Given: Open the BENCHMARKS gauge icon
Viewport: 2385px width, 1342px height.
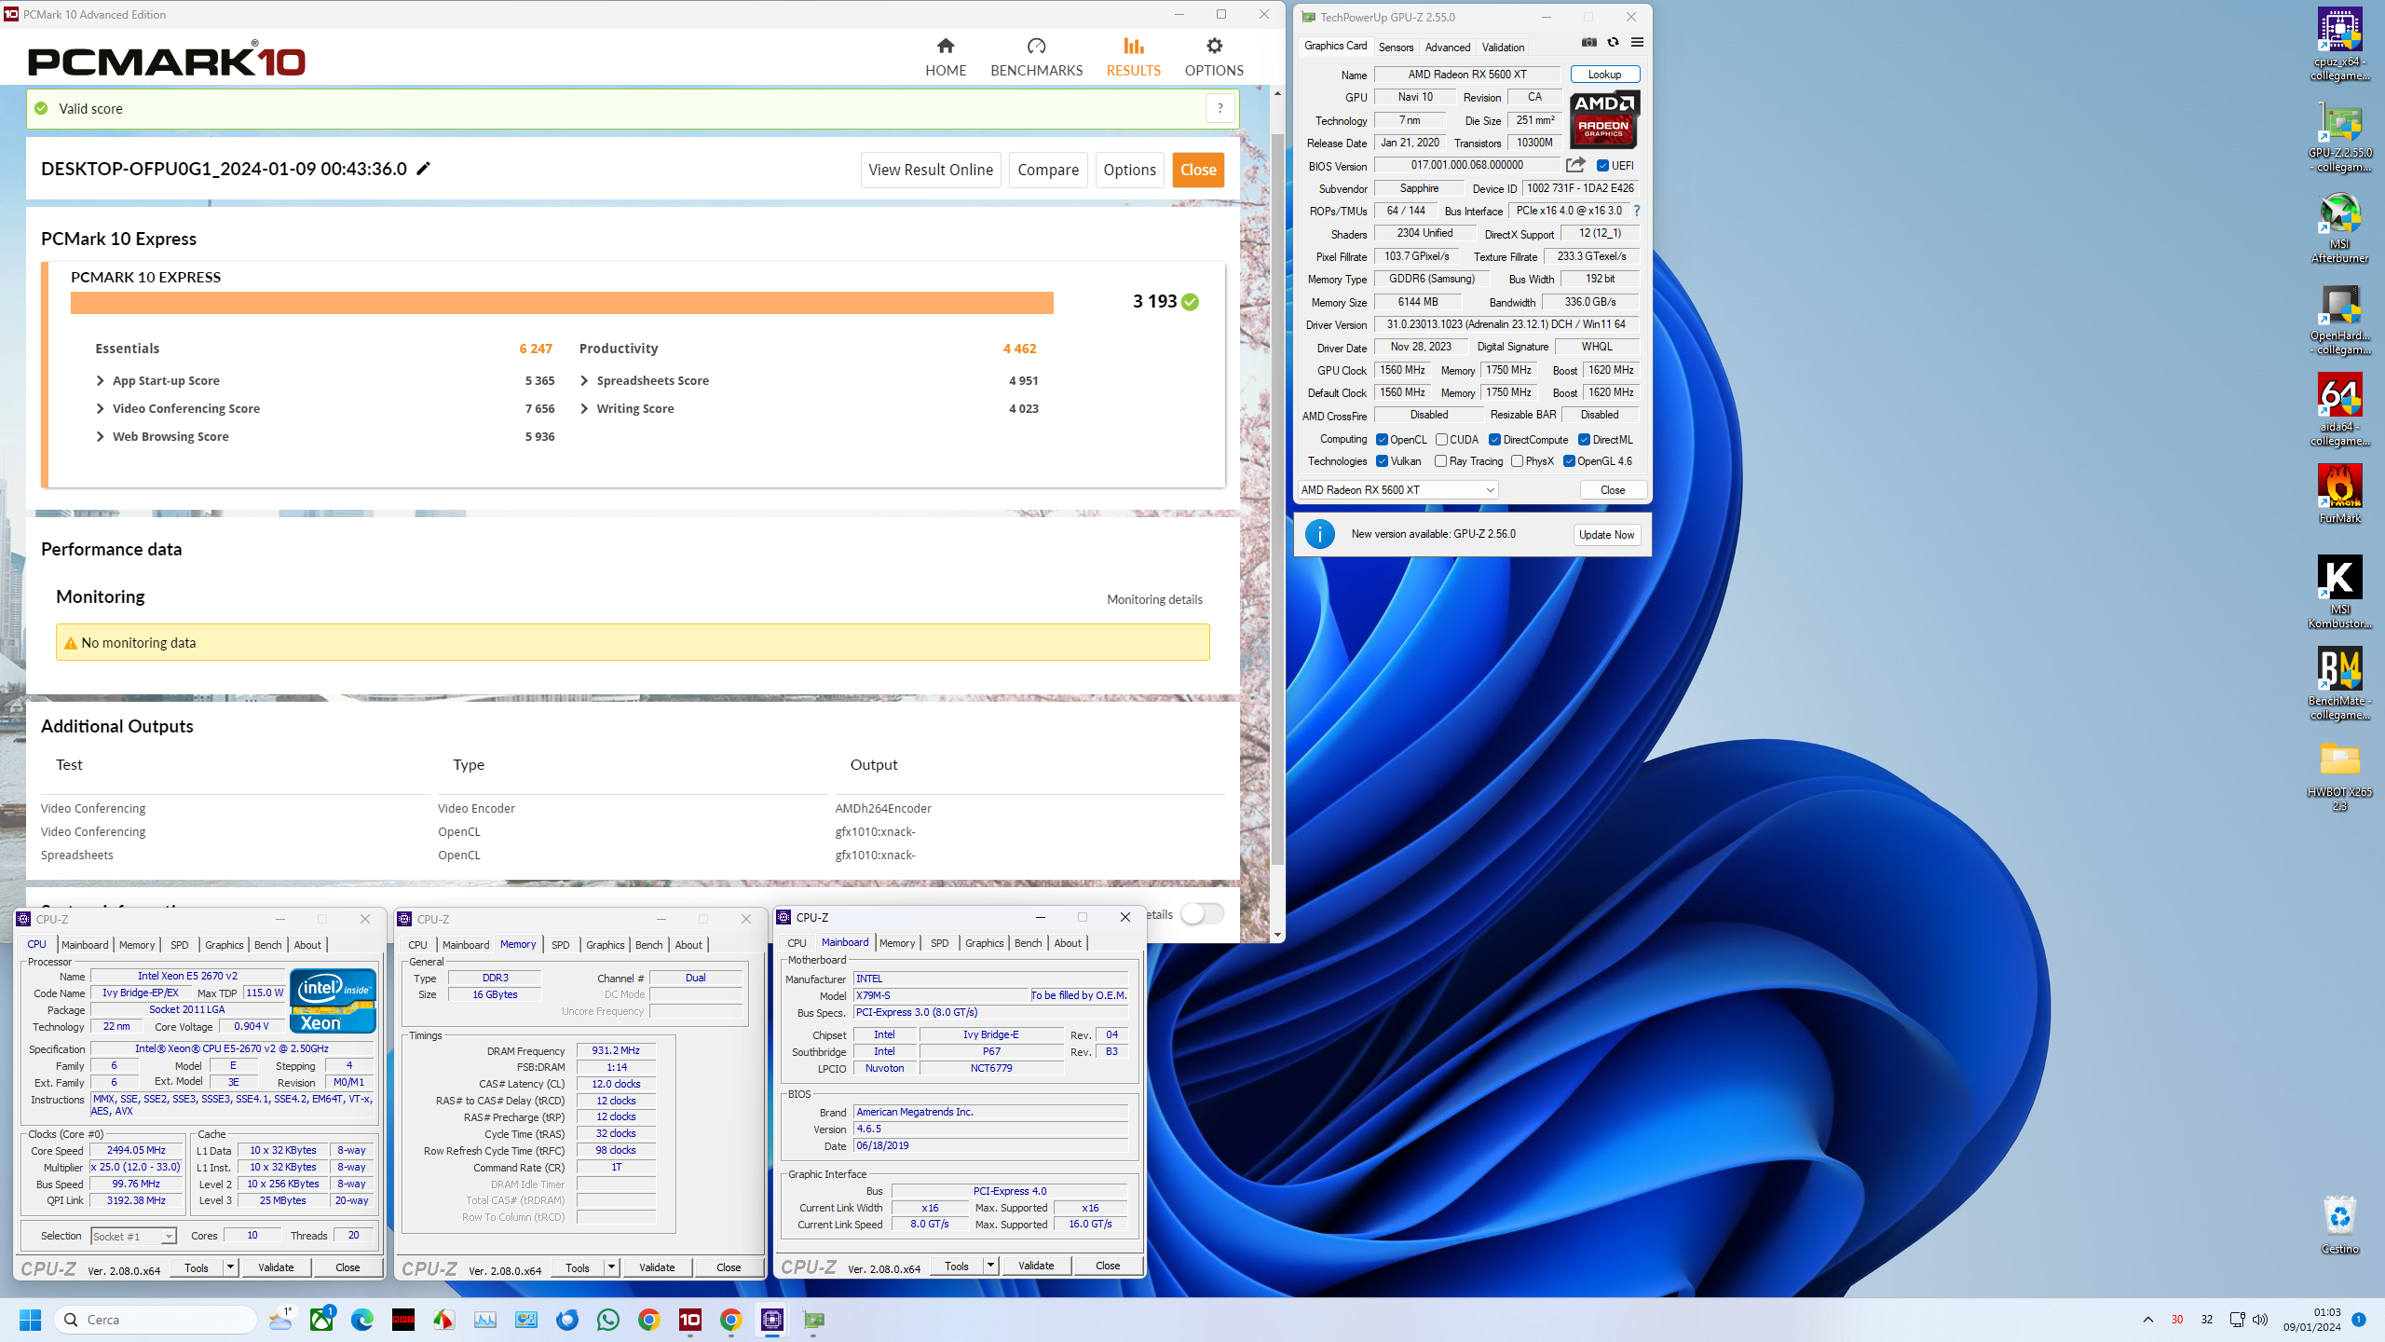Looking at the screenshot, I should click(x=1036, y=46).
